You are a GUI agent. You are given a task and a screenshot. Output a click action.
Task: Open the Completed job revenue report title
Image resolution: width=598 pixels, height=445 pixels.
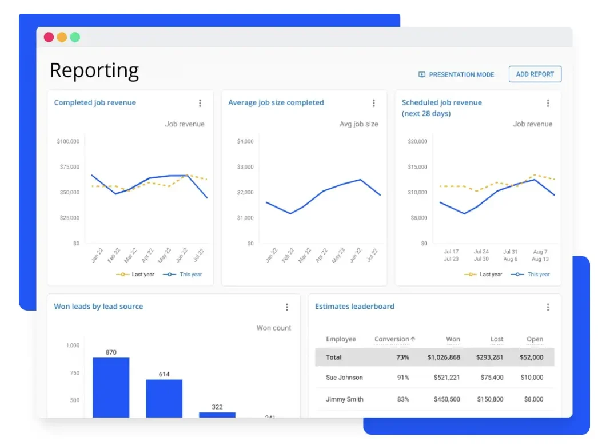click(x=95, y=103)
